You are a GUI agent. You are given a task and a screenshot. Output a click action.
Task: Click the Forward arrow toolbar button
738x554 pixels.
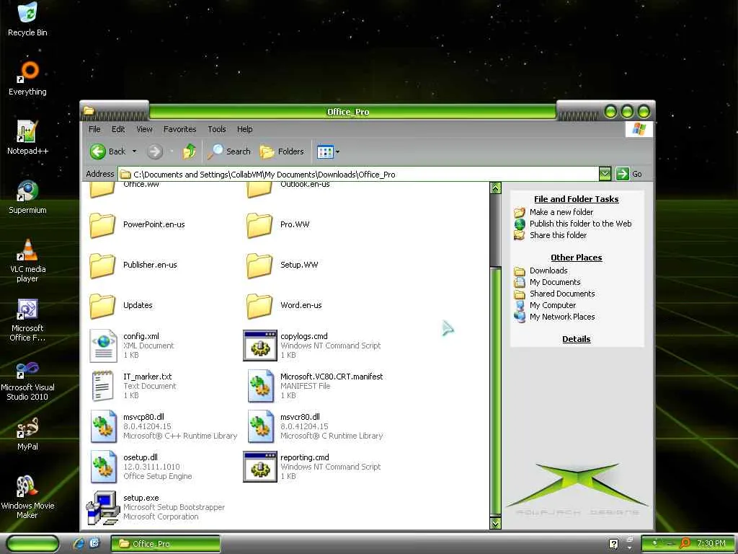155,151
